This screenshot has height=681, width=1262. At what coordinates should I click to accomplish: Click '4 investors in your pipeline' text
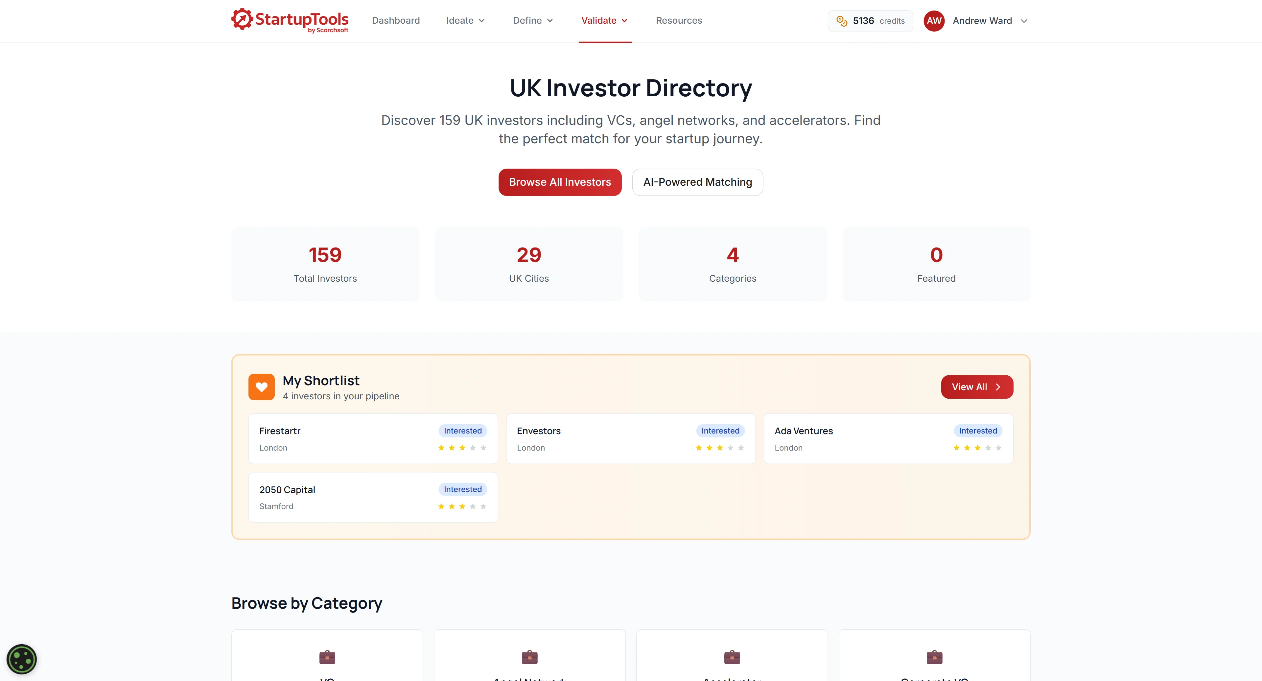pos(341,396)
